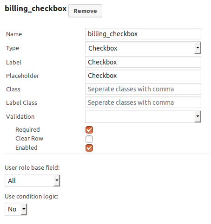Click the Enabled label text
211x224 pixels.
(26, 148)
